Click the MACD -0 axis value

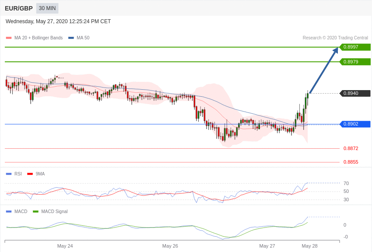pos(346,237)
